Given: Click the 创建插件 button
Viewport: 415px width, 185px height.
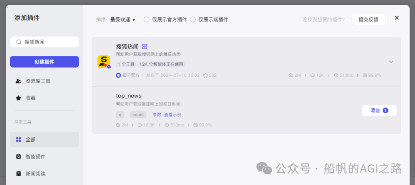Looking at the screenshot, I should pyautogui.click(x=45, y=62).
